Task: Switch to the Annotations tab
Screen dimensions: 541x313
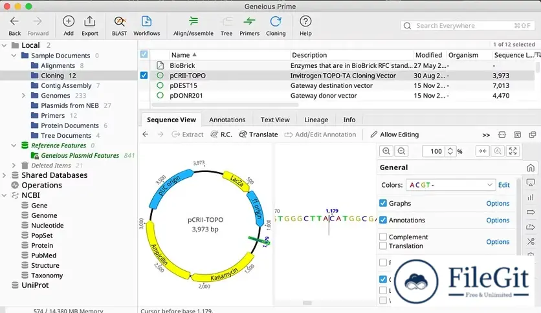Action: tap(227, 120)
